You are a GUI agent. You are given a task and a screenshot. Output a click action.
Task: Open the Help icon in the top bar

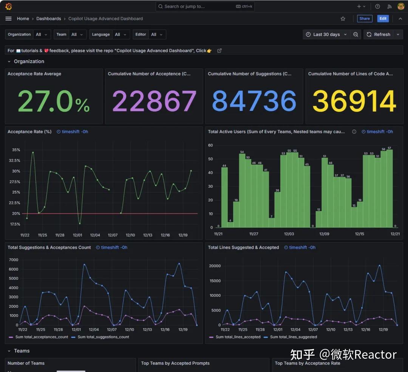[x=377, y=6]
